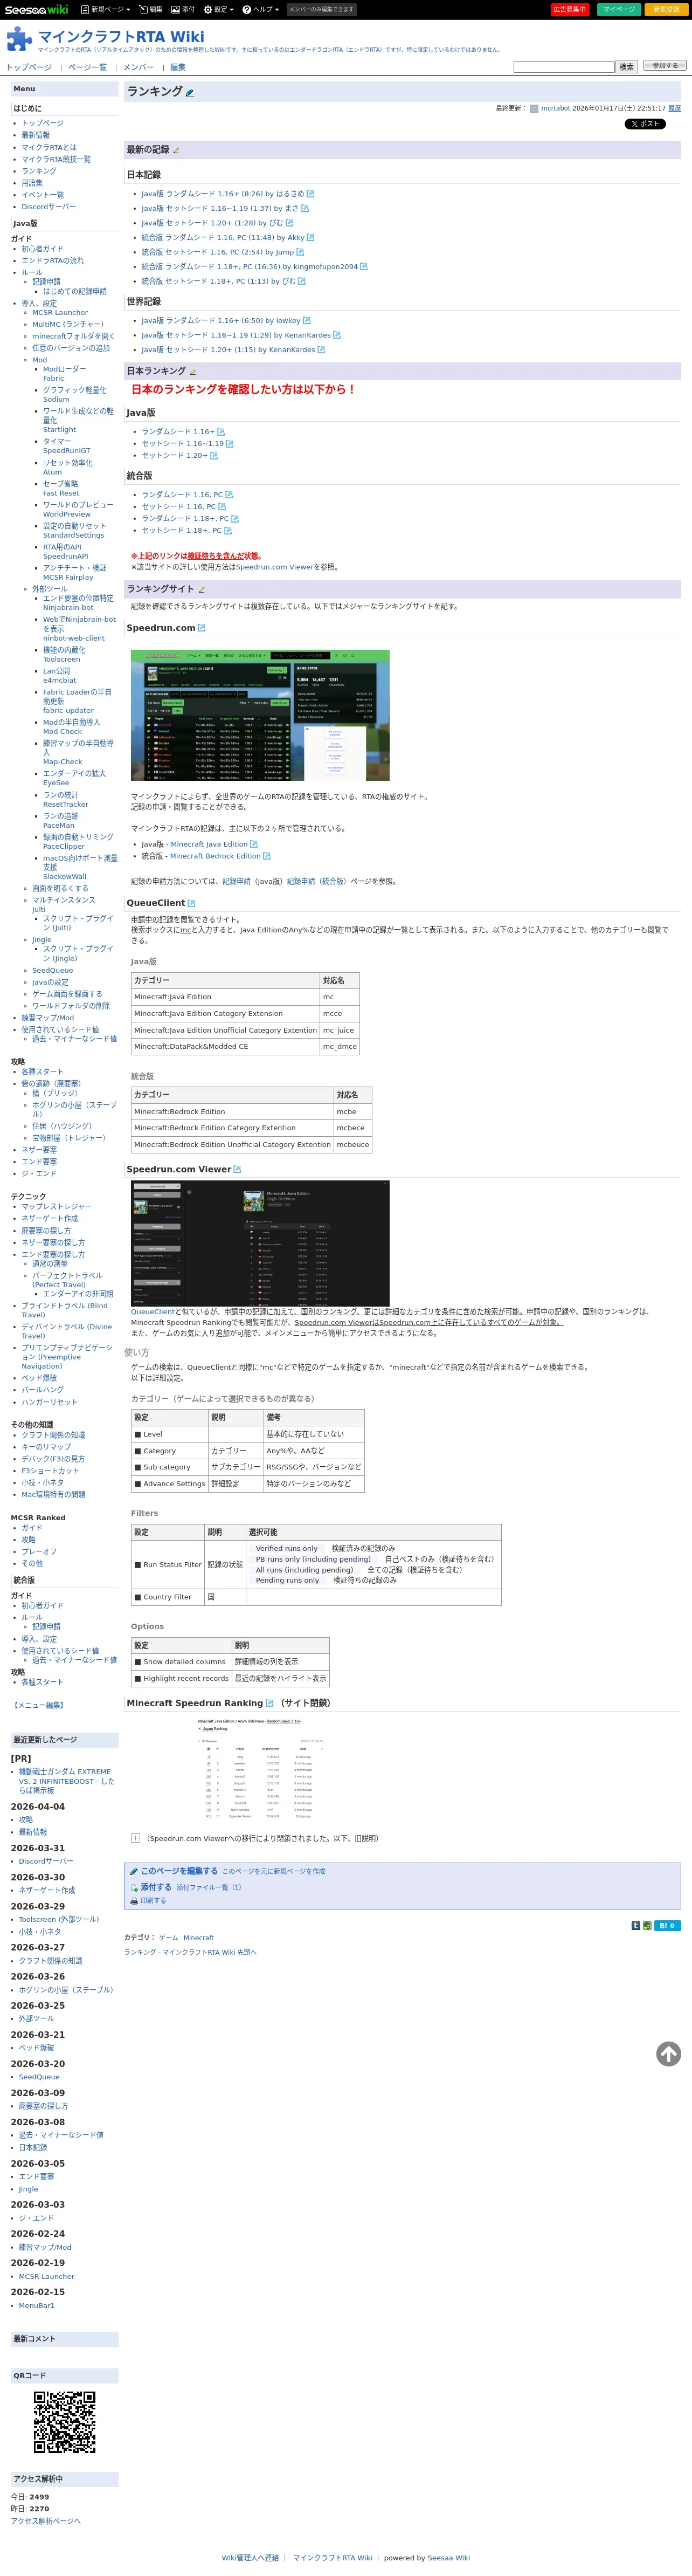Click the Hatena bookmark B! button
This screenshot has width=692, height=2576.
pos(667,1925)
